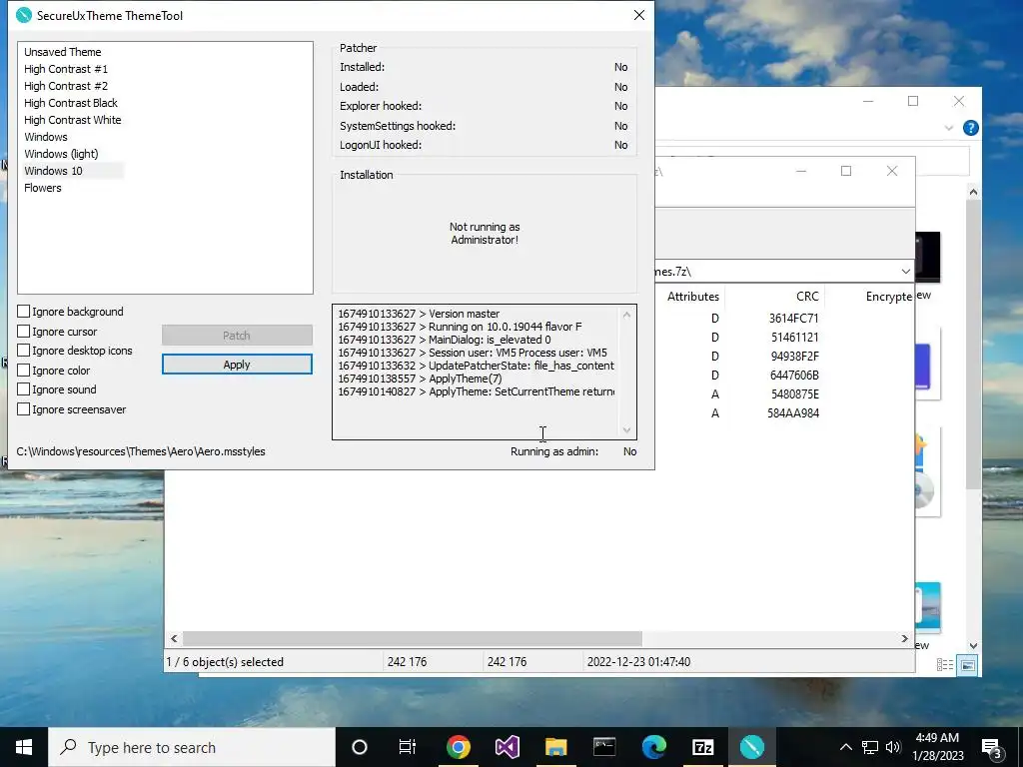Select Windows (light) theme
Image resolution: width=1023 pixels, height=767 pixels.
[61, 153]
